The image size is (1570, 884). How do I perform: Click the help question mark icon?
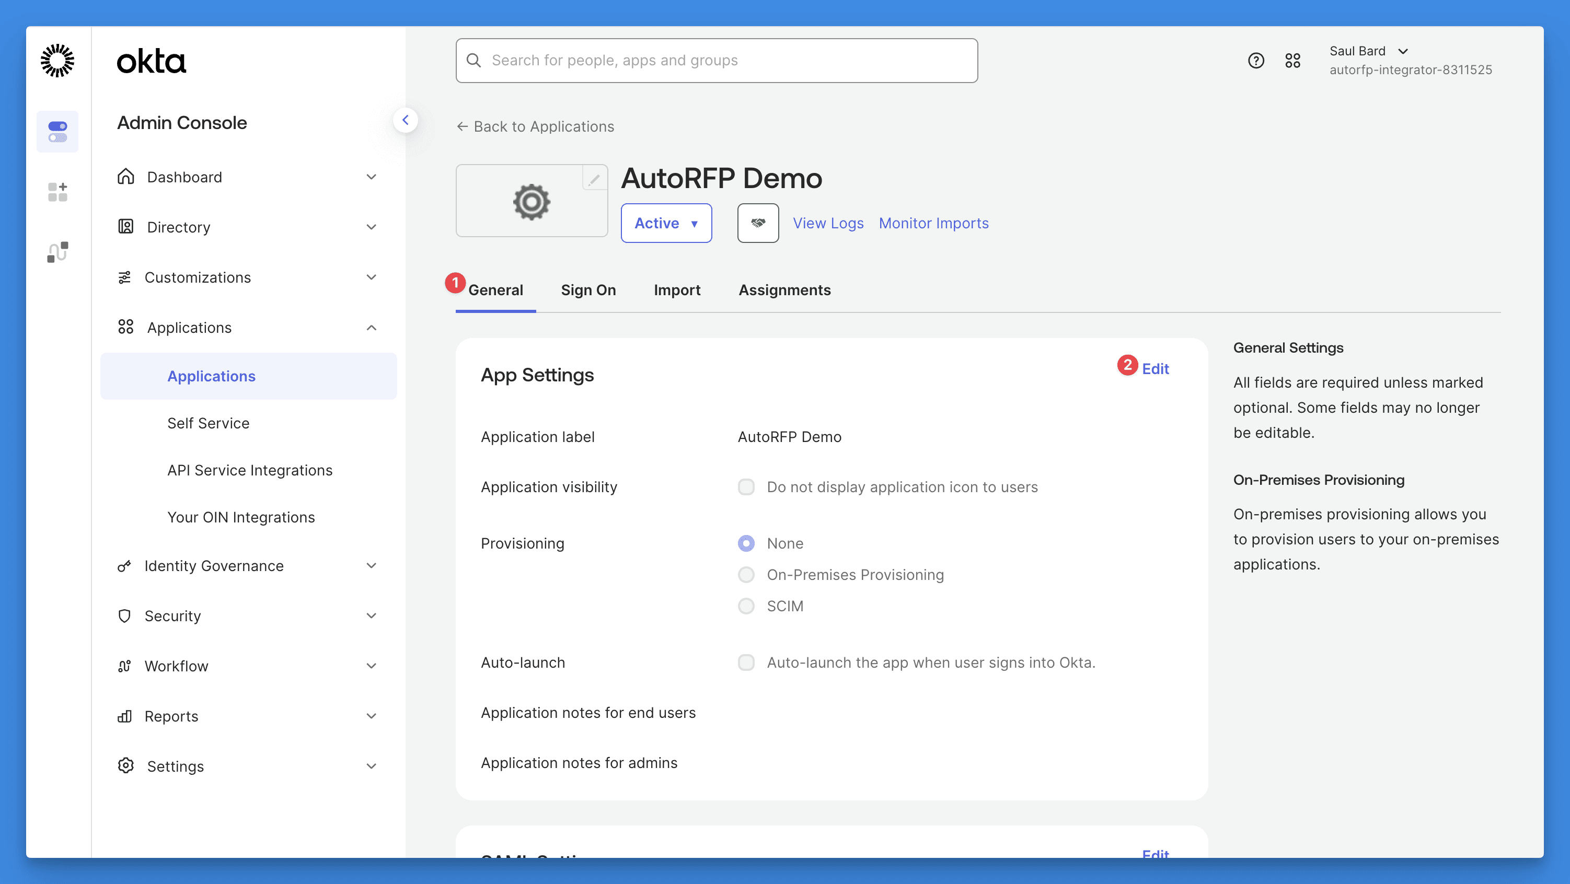pos(1255,60)
